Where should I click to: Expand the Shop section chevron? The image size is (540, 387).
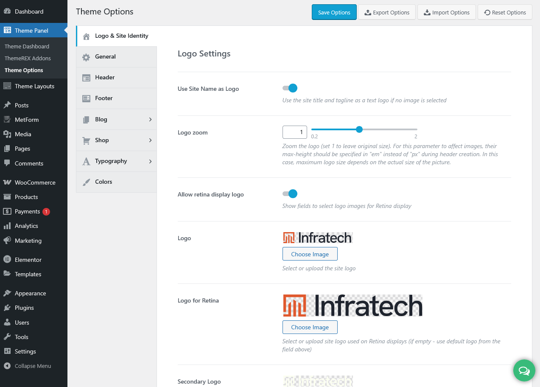pos(150,140)
